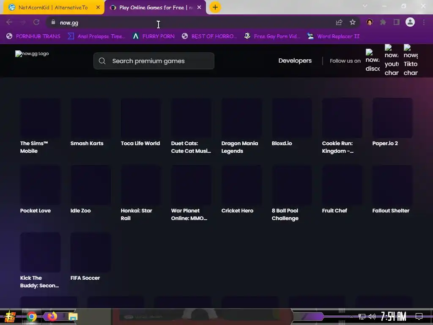Image resolution: width=433 pixels, height=325 pixels.
Task: Toggle the browser side panel icon
Action: [397, 22]
